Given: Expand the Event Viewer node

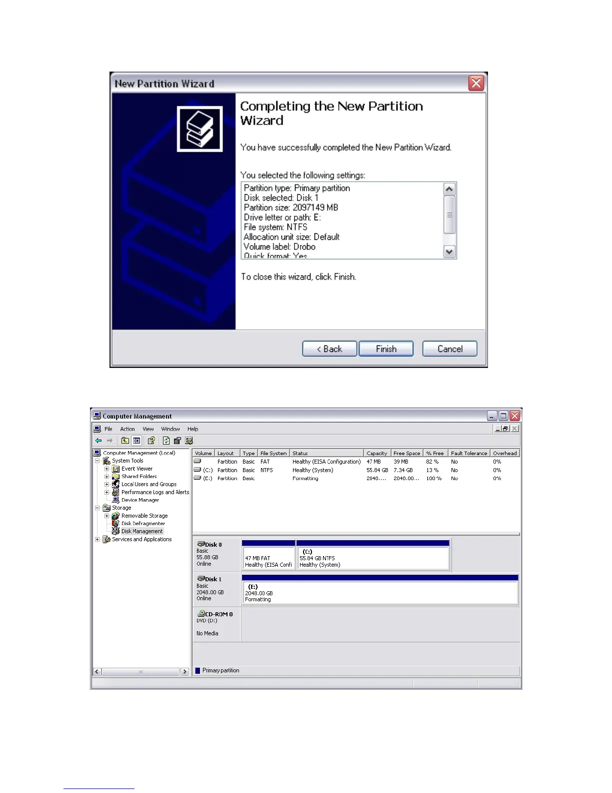Looking at the screenshot, I should 106,469.
